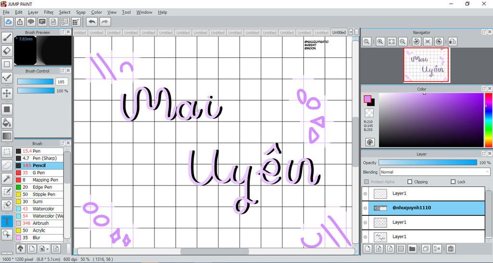Select the Brush tool in left toolbar
Image resolution: width=493 pixels, height=263 pixels.
click(x=7, y=38)
